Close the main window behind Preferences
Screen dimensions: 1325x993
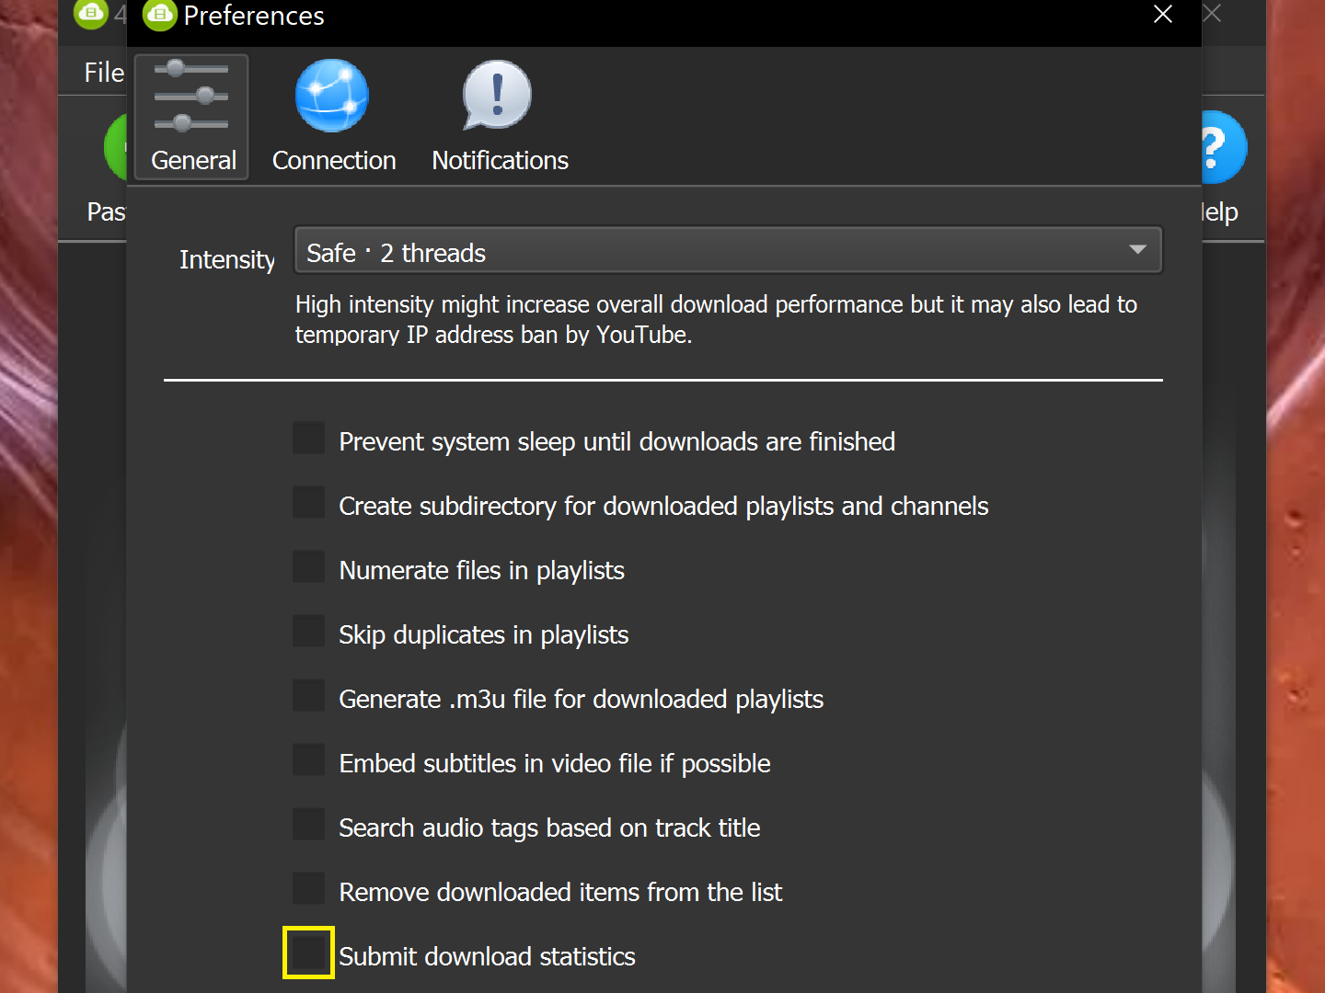point(1213,14)
